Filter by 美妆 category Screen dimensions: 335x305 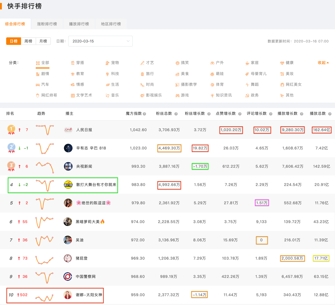tap(287, 74)
